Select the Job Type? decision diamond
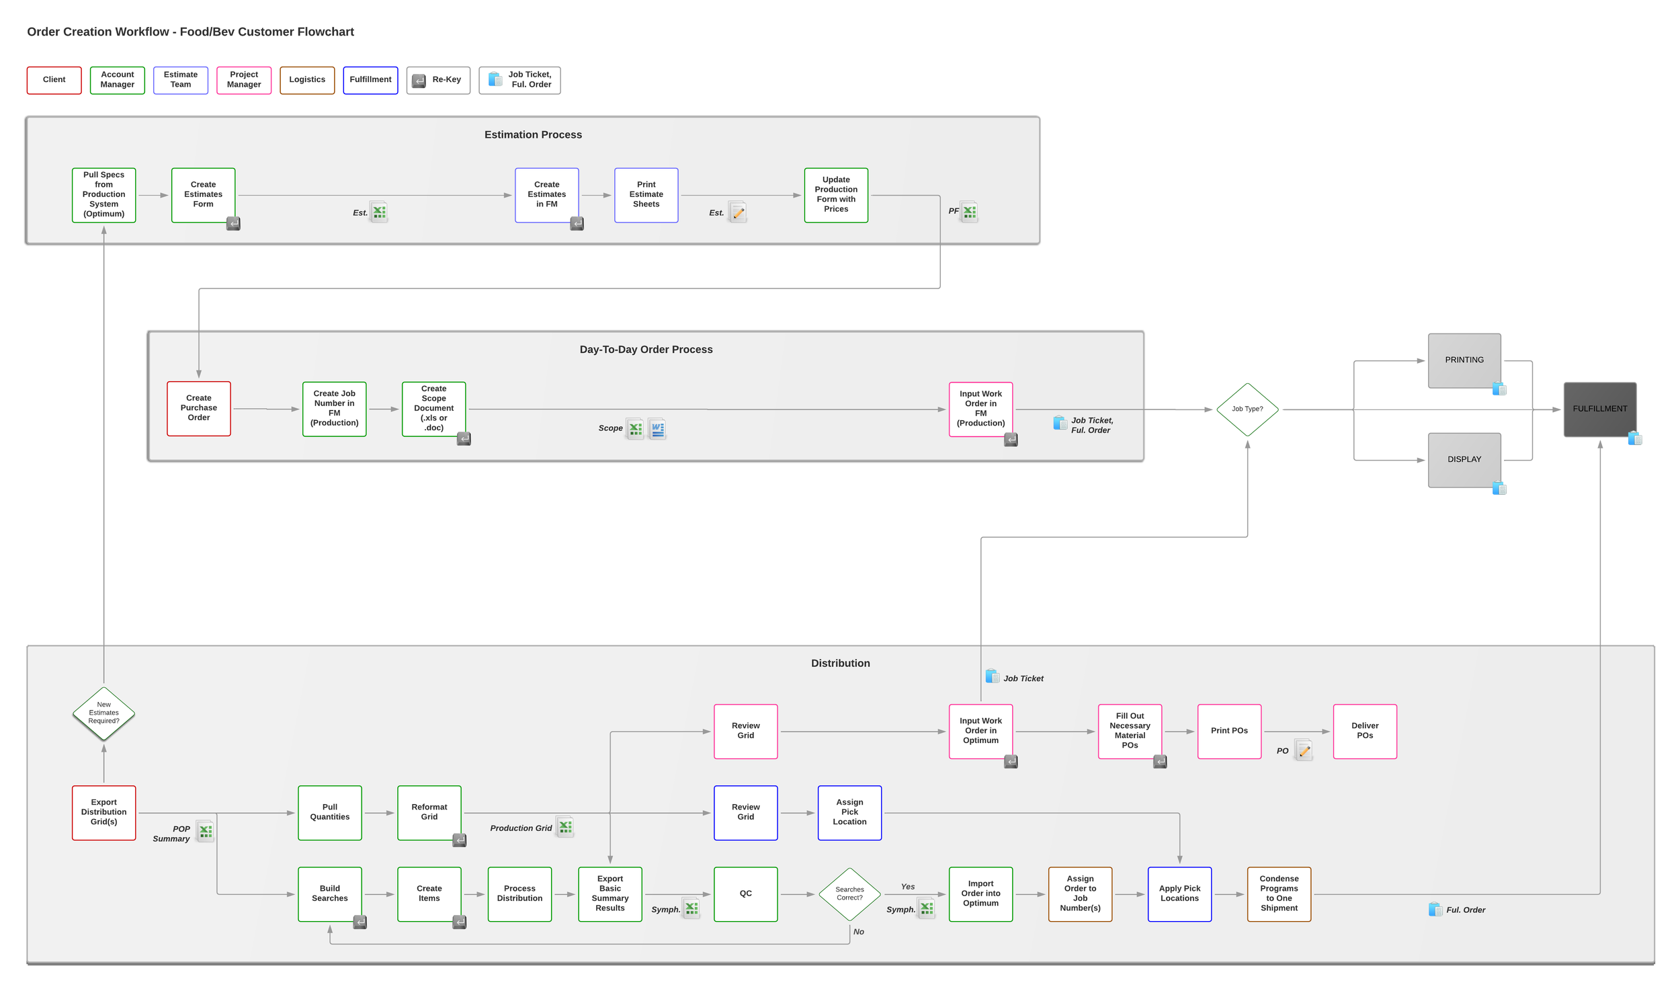This screenshot has height=995, width=1680. pyautogui.click(x=1247, y=409)
